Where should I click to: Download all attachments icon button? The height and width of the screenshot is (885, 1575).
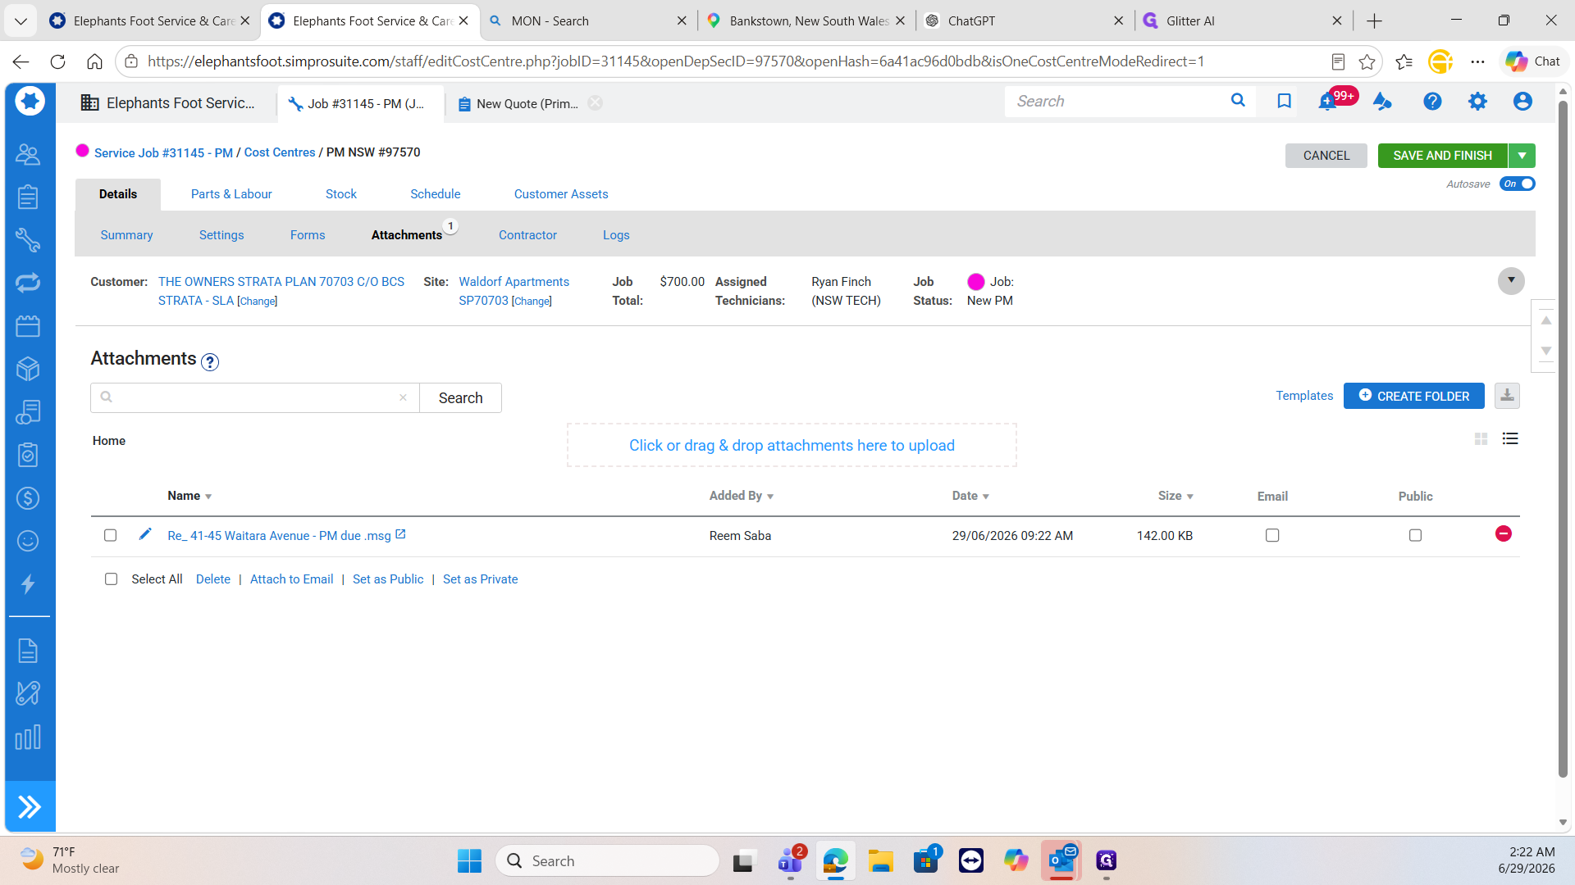click(x=1507, y=396)
